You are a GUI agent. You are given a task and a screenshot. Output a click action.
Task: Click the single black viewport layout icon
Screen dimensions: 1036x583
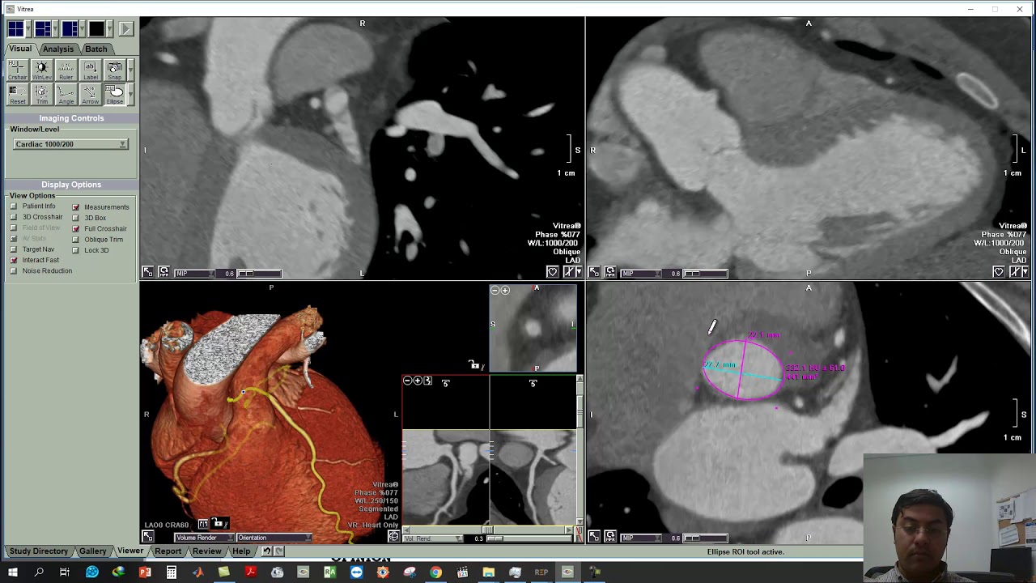(96, 29)
